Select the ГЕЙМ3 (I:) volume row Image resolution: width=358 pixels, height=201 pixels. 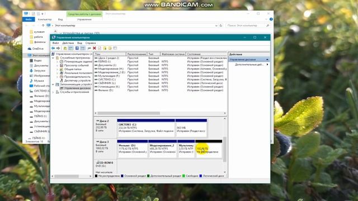161,61
